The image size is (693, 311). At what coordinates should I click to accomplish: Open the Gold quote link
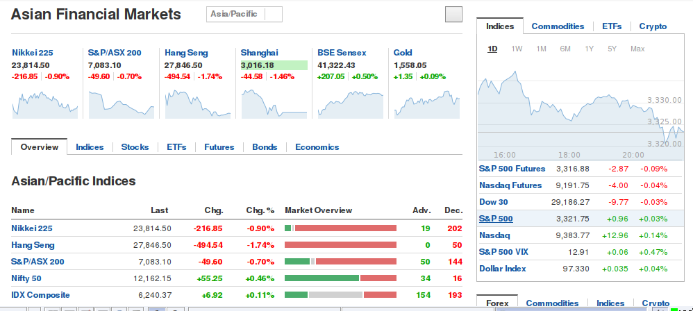point(403,53)
